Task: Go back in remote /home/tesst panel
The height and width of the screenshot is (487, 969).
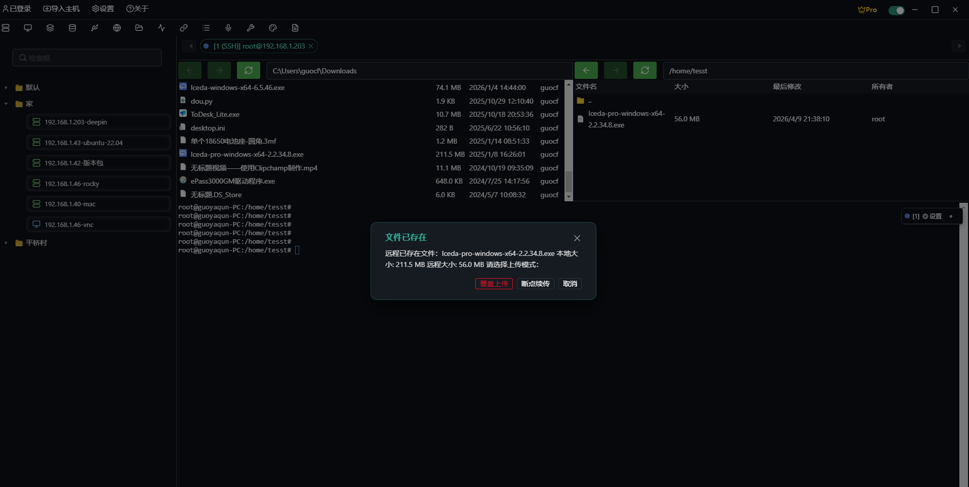Action: 586,70
